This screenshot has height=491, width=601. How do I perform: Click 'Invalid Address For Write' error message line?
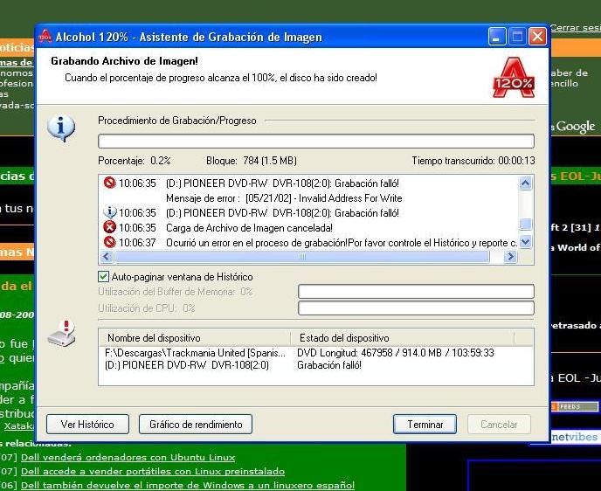pyautogui.click(x=284, y=198)
